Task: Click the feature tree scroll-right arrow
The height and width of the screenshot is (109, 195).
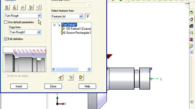Action: pos(89,69)
